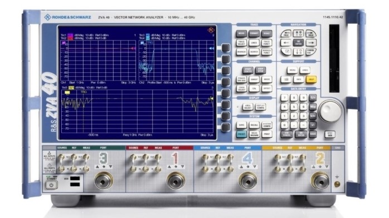
Task: Push the FORMAT trace key
Action: click(x=254, y=34)
